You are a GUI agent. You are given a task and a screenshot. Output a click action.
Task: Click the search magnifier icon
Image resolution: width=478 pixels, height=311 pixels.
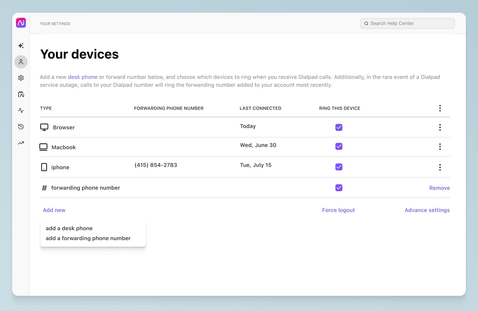pyautogui.click(x=366, y=23)
